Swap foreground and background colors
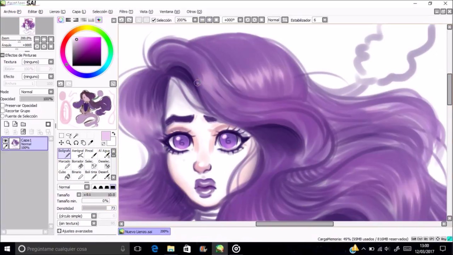The width and height of the screenshot is (453, 255). [x=113, y=134]
